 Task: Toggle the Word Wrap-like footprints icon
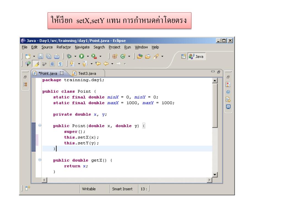click(44, 64)
